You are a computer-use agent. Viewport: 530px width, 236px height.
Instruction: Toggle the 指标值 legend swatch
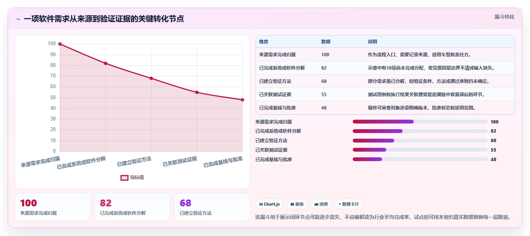(124, 177)
